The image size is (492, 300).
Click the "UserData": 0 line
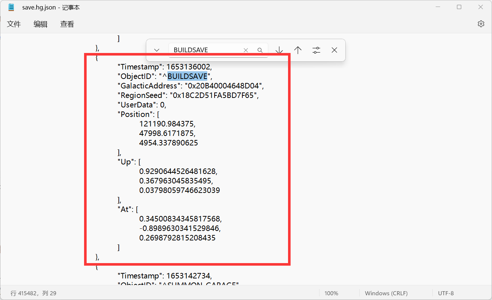[x=141, y=105]
